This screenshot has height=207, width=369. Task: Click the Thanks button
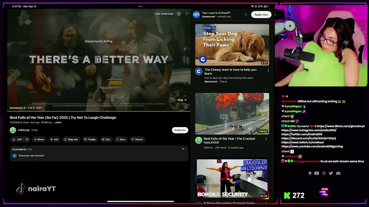point(90,139)
